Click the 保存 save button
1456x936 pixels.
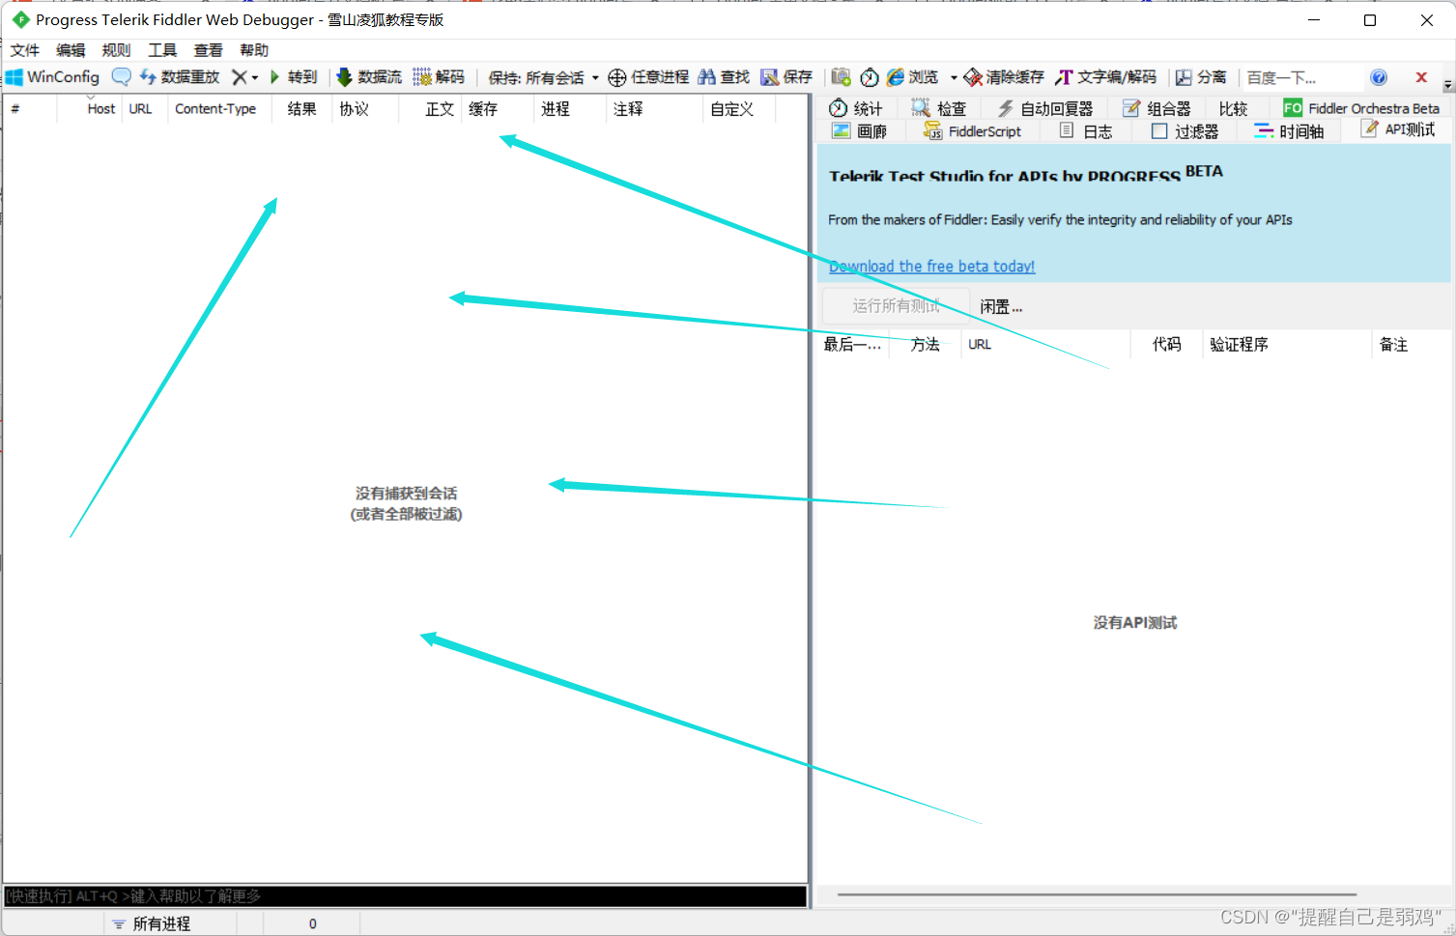pyautogui.click(x=786, y=77)
